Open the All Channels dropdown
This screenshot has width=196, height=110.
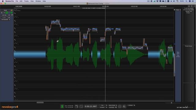5,20
